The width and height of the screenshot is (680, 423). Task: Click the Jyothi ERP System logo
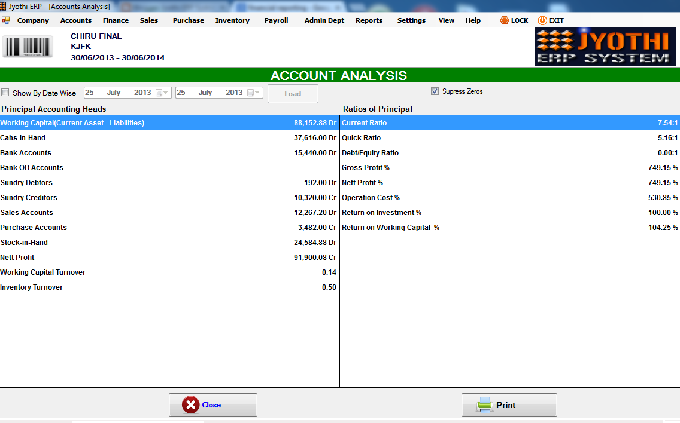tap(605, 46)
